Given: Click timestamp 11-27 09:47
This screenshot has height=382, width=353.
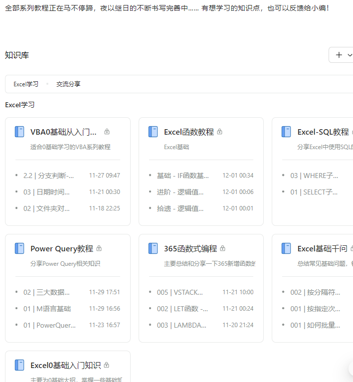Looking at the screenshot, I should [105, 176].
